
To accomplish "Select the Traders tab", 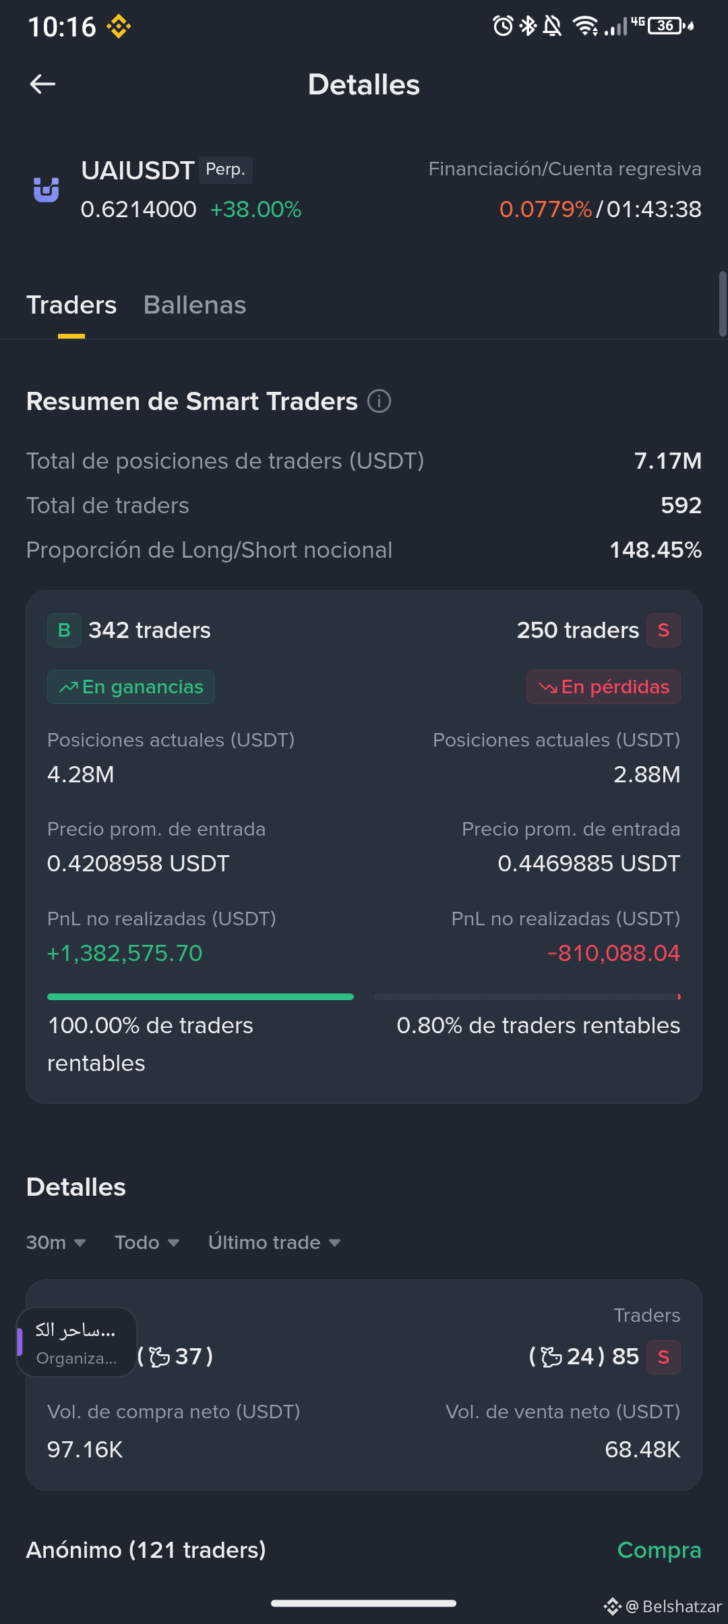I will coord(71,305).
